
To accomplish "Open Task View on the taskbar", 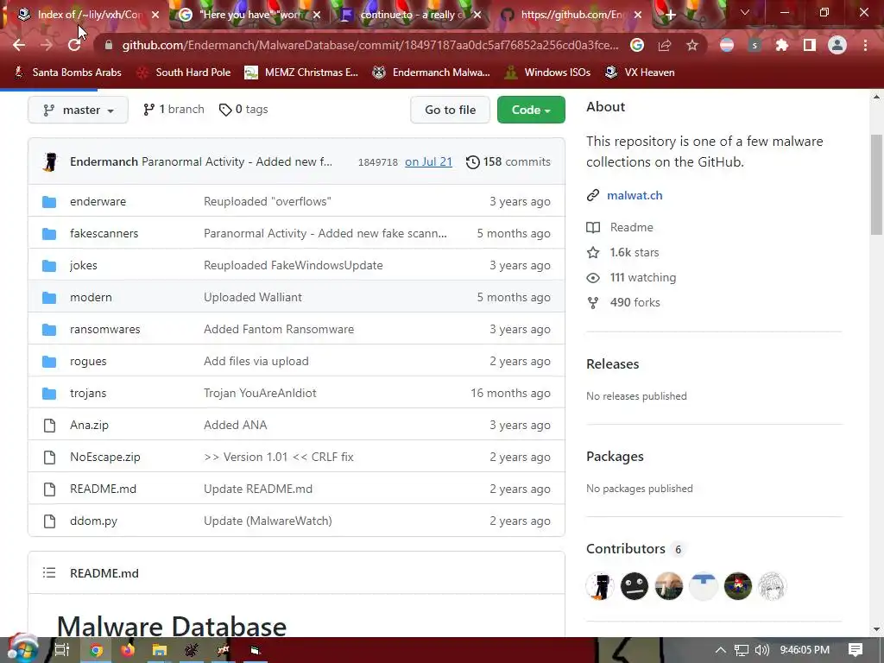I will pos(61,650).
